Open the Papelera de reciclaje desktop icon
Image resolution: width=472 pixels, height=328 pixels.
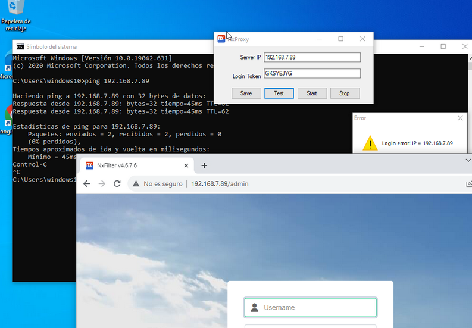(15, 12)
